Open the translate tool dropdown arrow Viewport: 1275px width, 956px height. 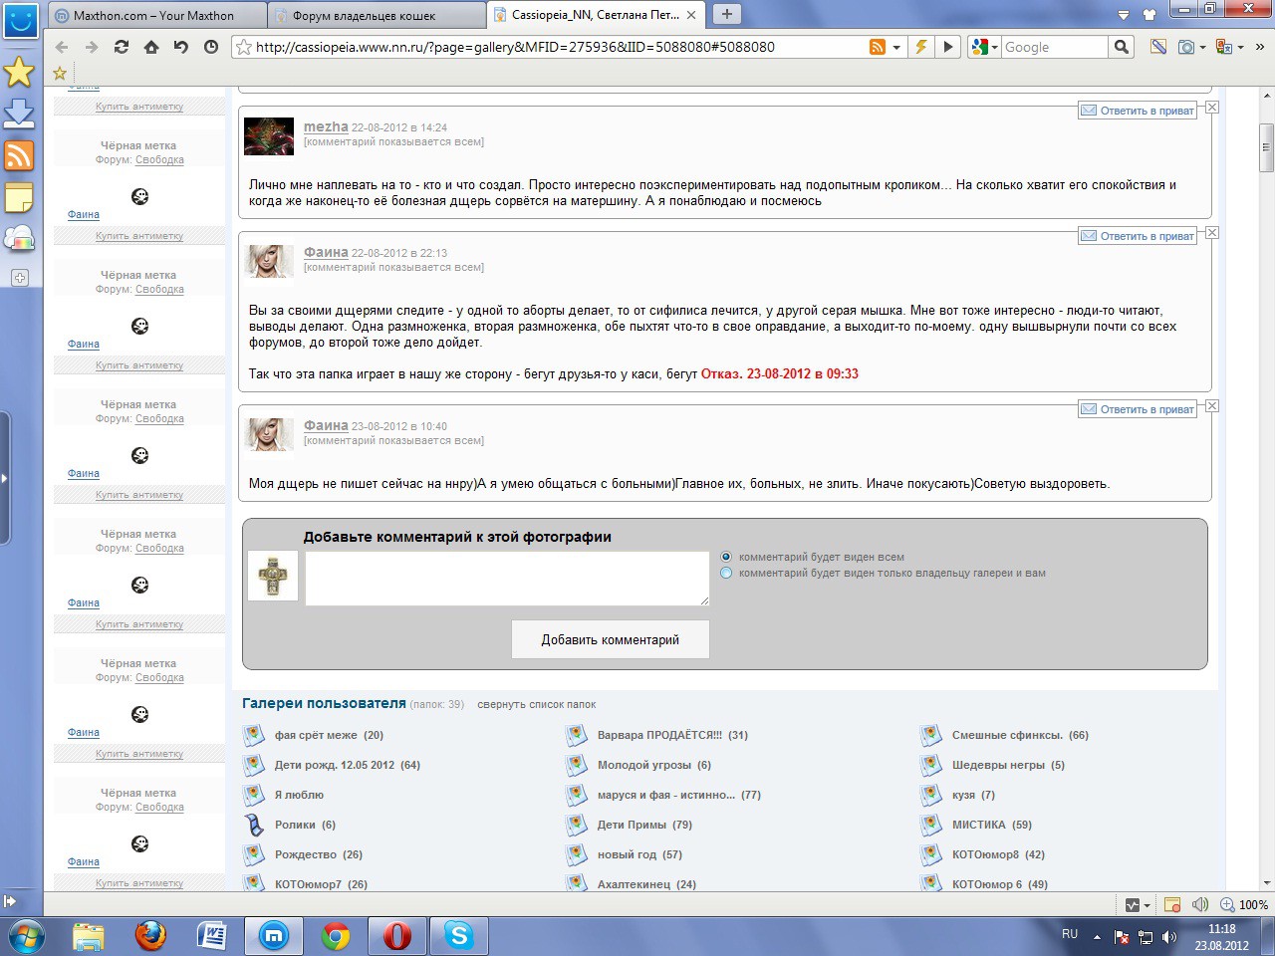pos(1240,47)
